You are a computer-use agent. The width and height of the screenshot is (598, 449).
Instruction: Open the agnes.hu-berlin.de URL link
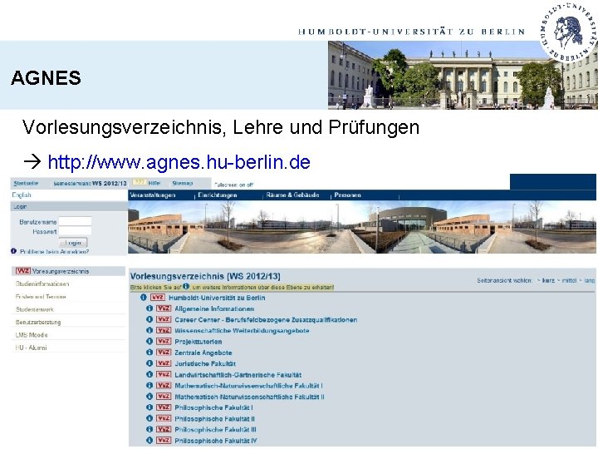pos(179,162)
